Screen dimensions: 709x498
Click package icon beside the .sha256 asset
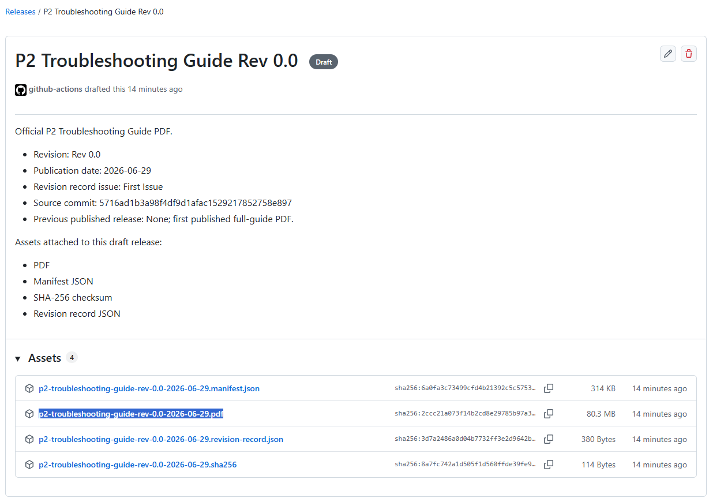point(29,465)
